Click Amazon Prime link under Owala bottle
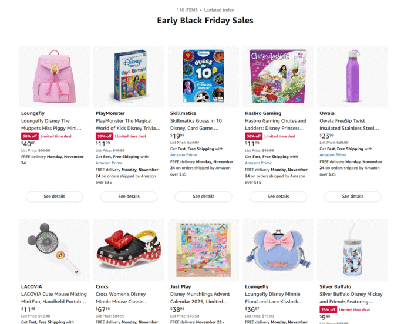This screenshot has height=324, width=411. point(333,155)
